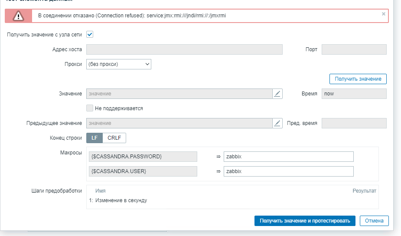
Task: Click the Пред. время input field
Action: pyautogui.click(x=354, y=123)
